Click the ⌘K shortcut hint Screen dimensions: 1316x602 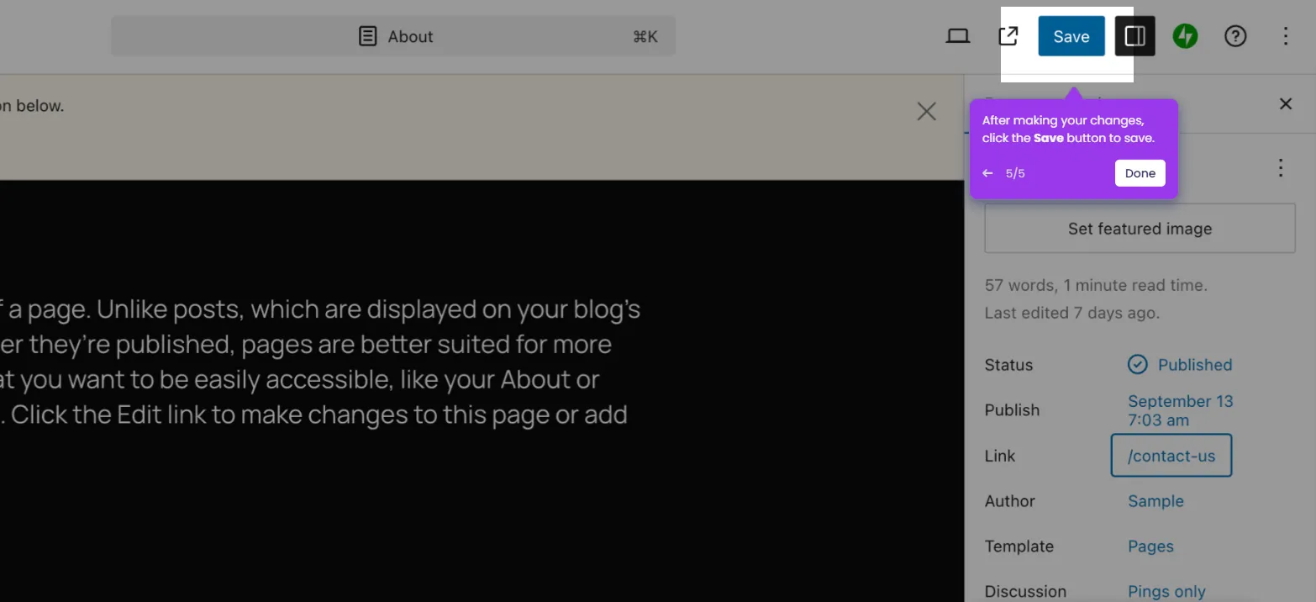pos(645,36)
